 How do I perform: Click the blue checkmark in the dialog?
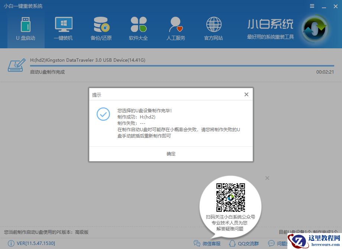(x=103, y=114)
